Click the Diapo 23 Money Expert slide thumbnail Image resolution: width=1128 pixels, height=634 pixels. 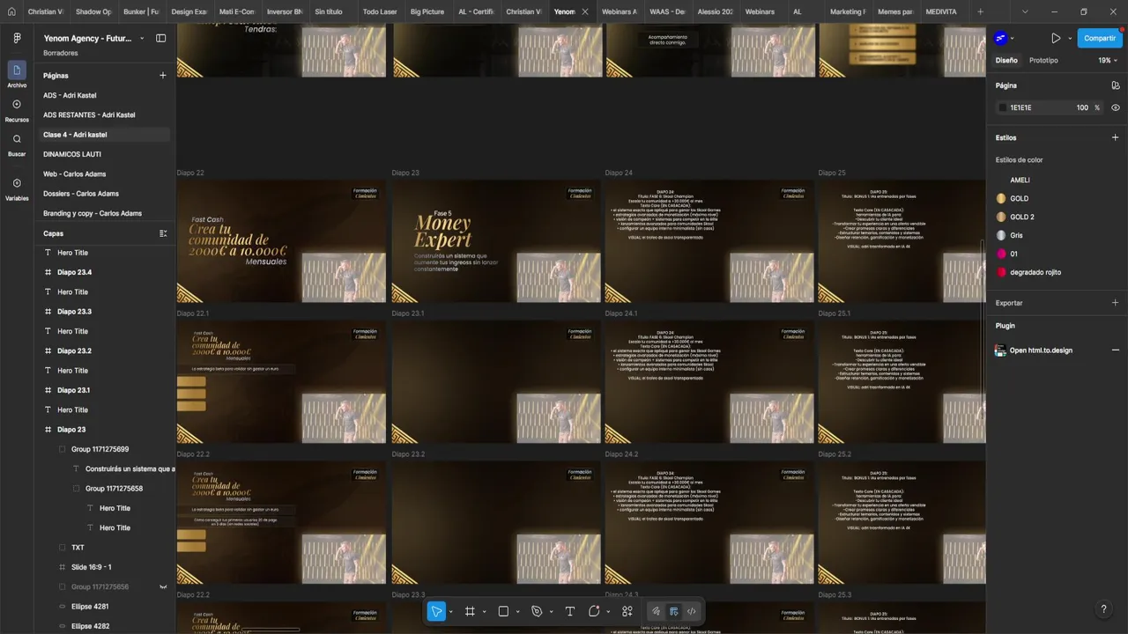click(x=496, y=241)
